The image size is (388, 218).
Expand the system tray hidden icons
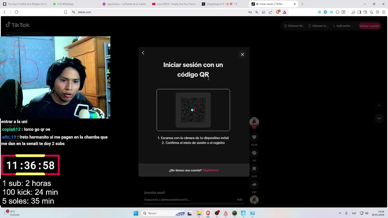click(x=340, y=213)
